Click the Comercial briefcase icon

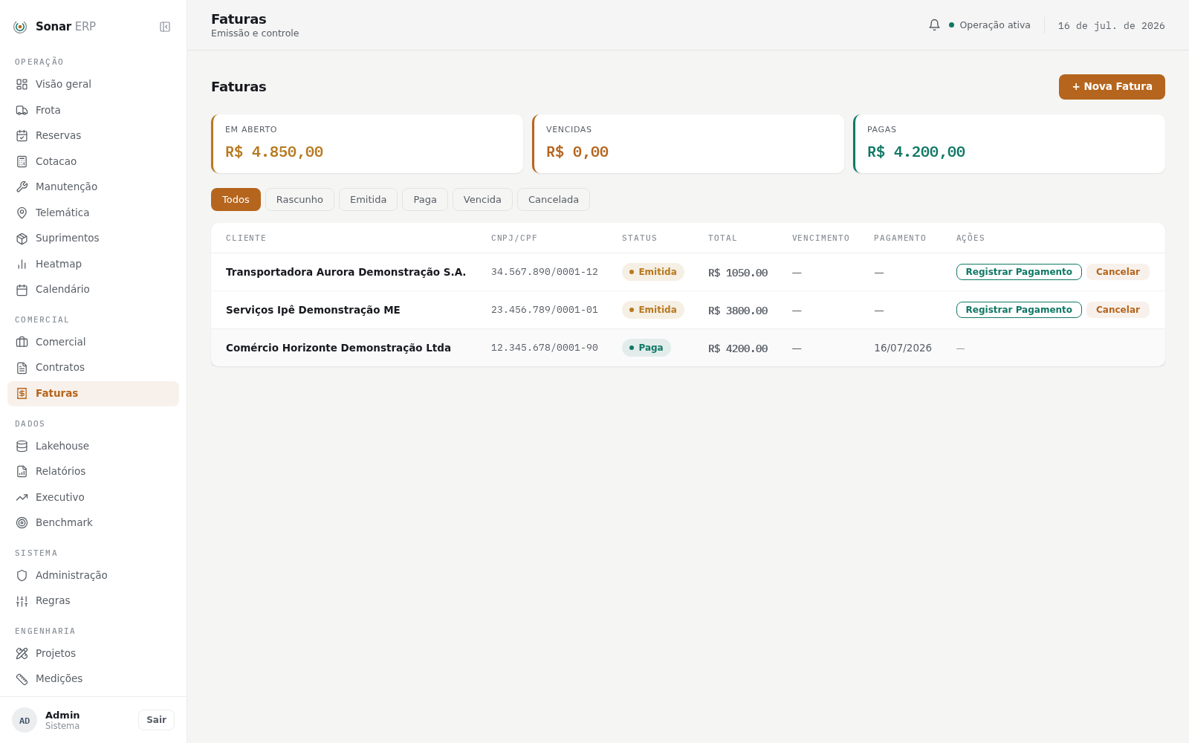tap(22, 342)
